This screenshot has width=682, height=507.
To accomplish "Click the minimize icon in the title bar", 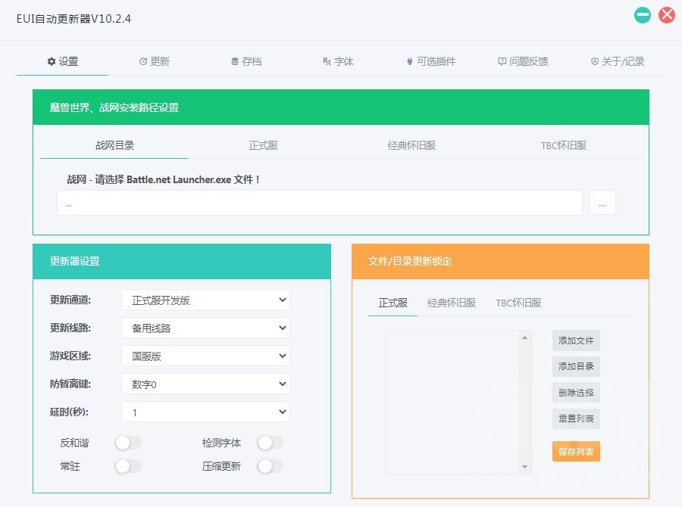I will tap(642, 14).
